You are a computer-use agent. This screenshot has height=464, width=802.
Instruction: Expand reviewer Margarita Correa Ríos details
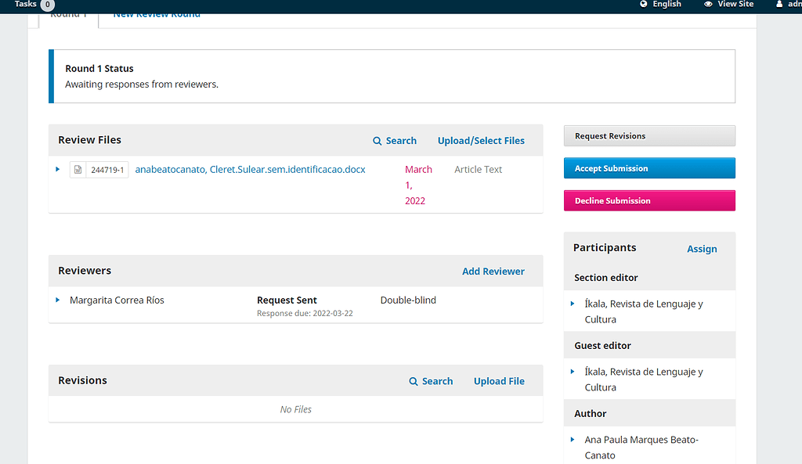(x=57, y=300)
